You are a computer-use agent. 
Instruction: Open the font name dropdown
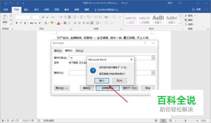tap(30, 17)
